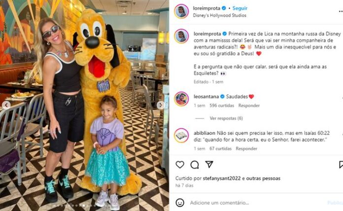
Task: View the 596 curtidas on leosantana's comment
Action: [x=222, y=105]
